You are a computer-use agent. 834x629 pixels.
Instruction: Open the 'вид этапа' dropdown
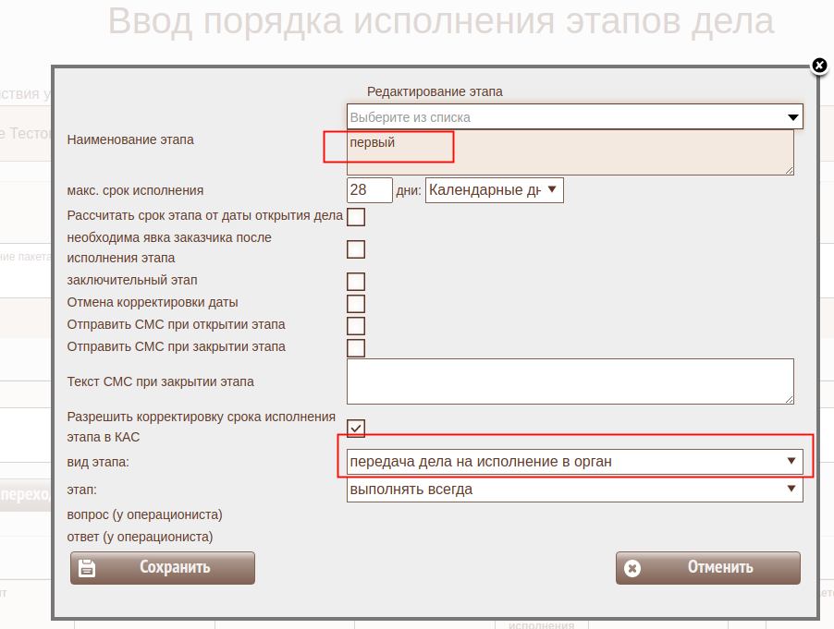point(574,461)
